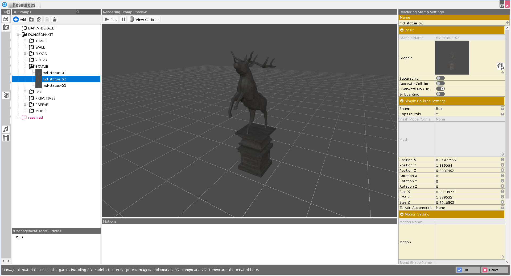The height and width of the screenshot is (276, 511).
Task: Pause the stamp preview playback
Action: [x=123, y=19]
